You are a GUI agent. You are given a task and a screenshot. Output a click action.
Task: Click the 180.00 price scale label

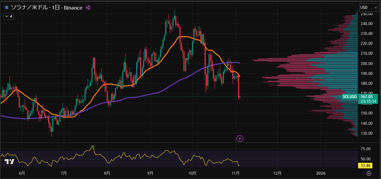(x=366, y=83)
